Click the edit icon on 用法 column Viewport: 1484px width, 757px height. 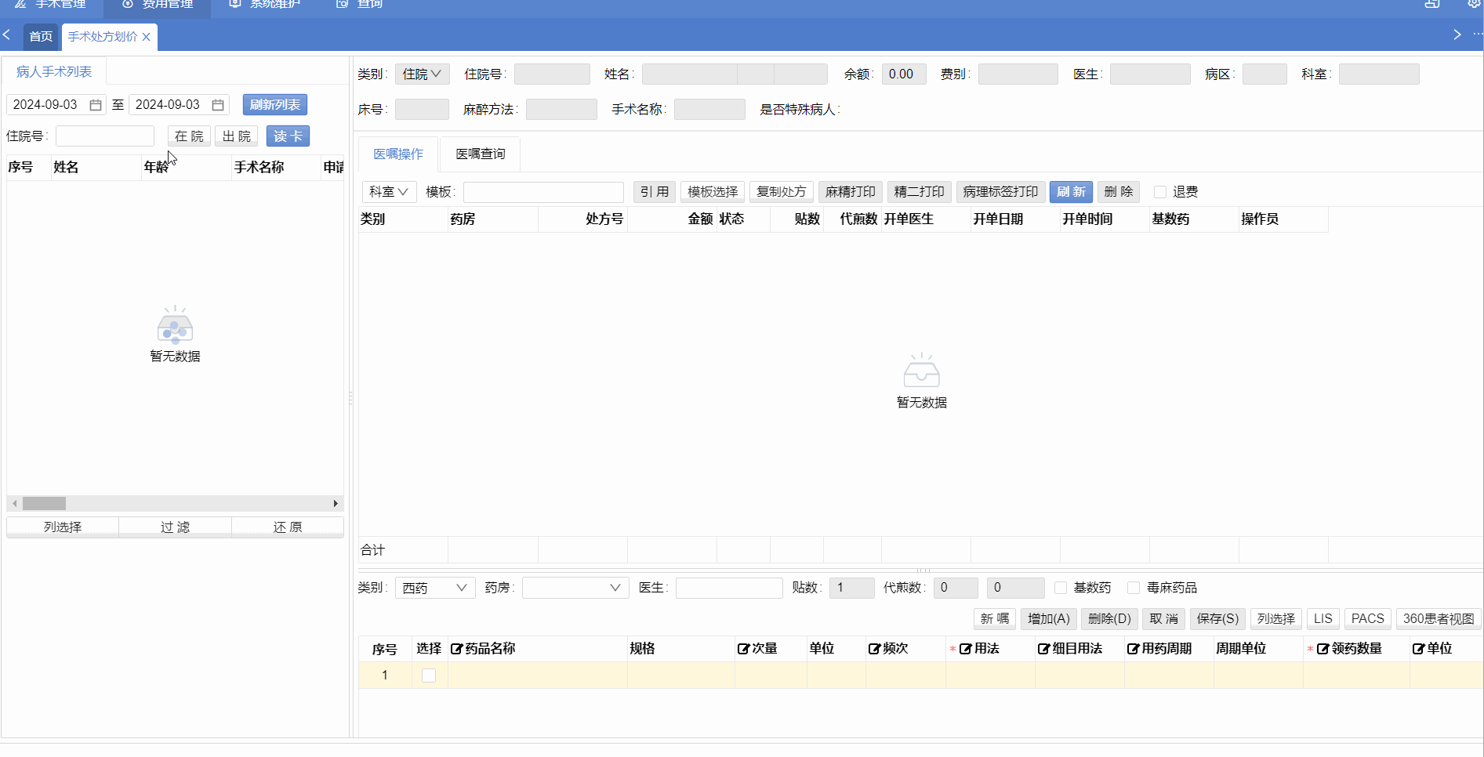[965, 649]
